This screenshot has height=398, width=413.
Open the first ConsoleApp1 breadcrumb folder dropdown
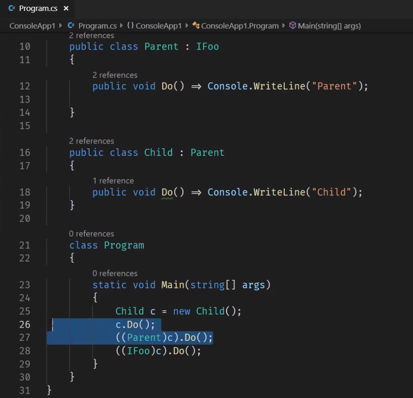[x=32, y=26]
